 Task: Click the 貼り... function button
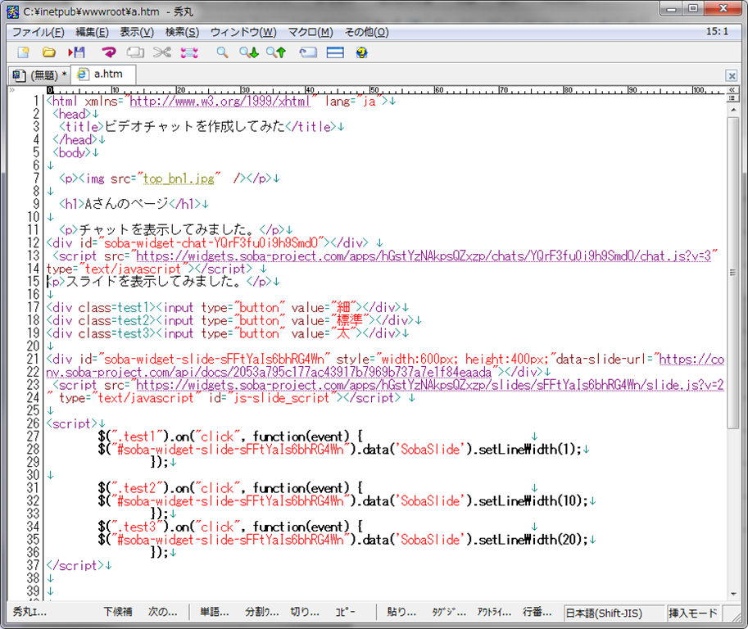click(401, 612)
